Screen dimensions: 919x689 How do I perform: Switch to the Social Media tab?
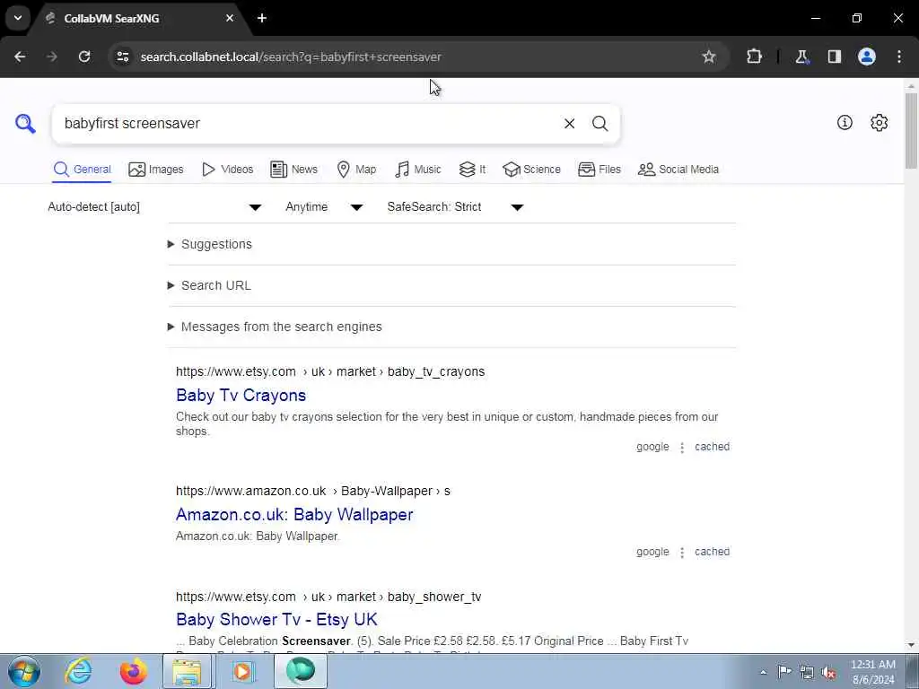pyautogui.click(x=678, y=170)
